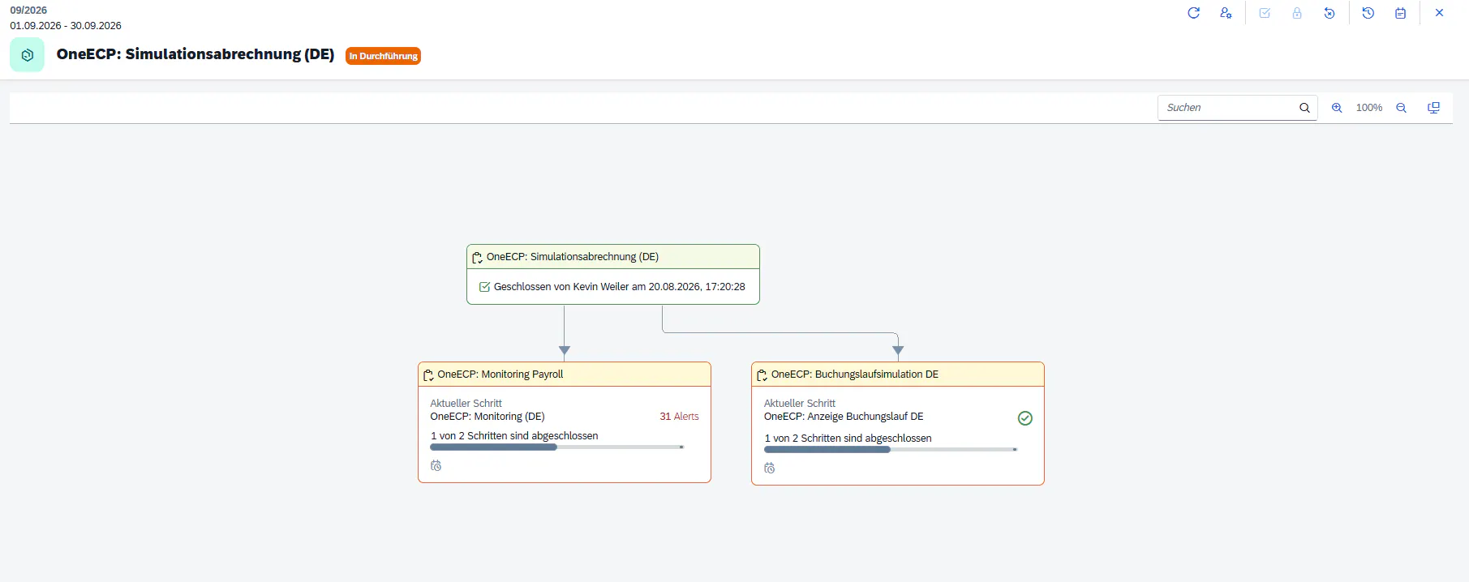The height and width of the screenshot is (582, 1469).
Task: Click the display screens icon beside zoom controls
Action: click(x=1433, y=108)
